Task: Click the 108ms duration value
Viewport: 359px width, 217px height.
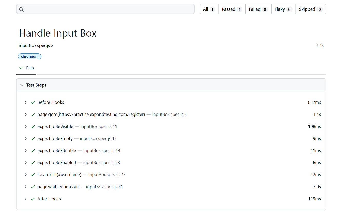Action: coord(314,127)
